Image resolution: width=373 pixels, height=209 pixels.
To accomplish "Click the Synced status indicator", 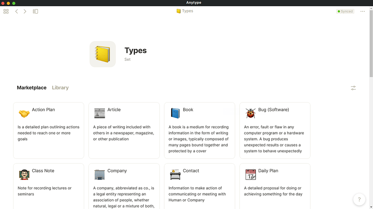I will [345, 11].
